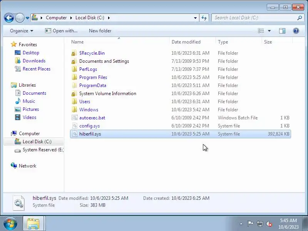The image size is (308, 231).
Task: Open Action Center flag icon
Action: click(250, 224)
